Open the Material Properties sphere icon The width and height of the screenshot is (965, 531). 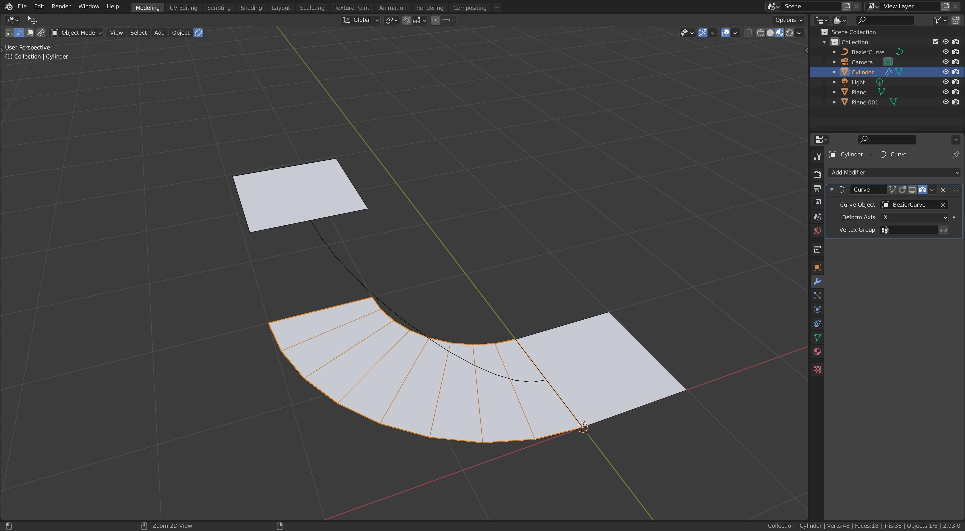pos(817,351)
